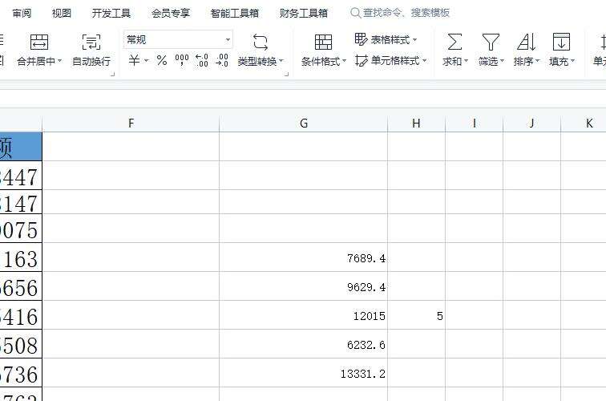Click the 填充 fill icon

561,42
